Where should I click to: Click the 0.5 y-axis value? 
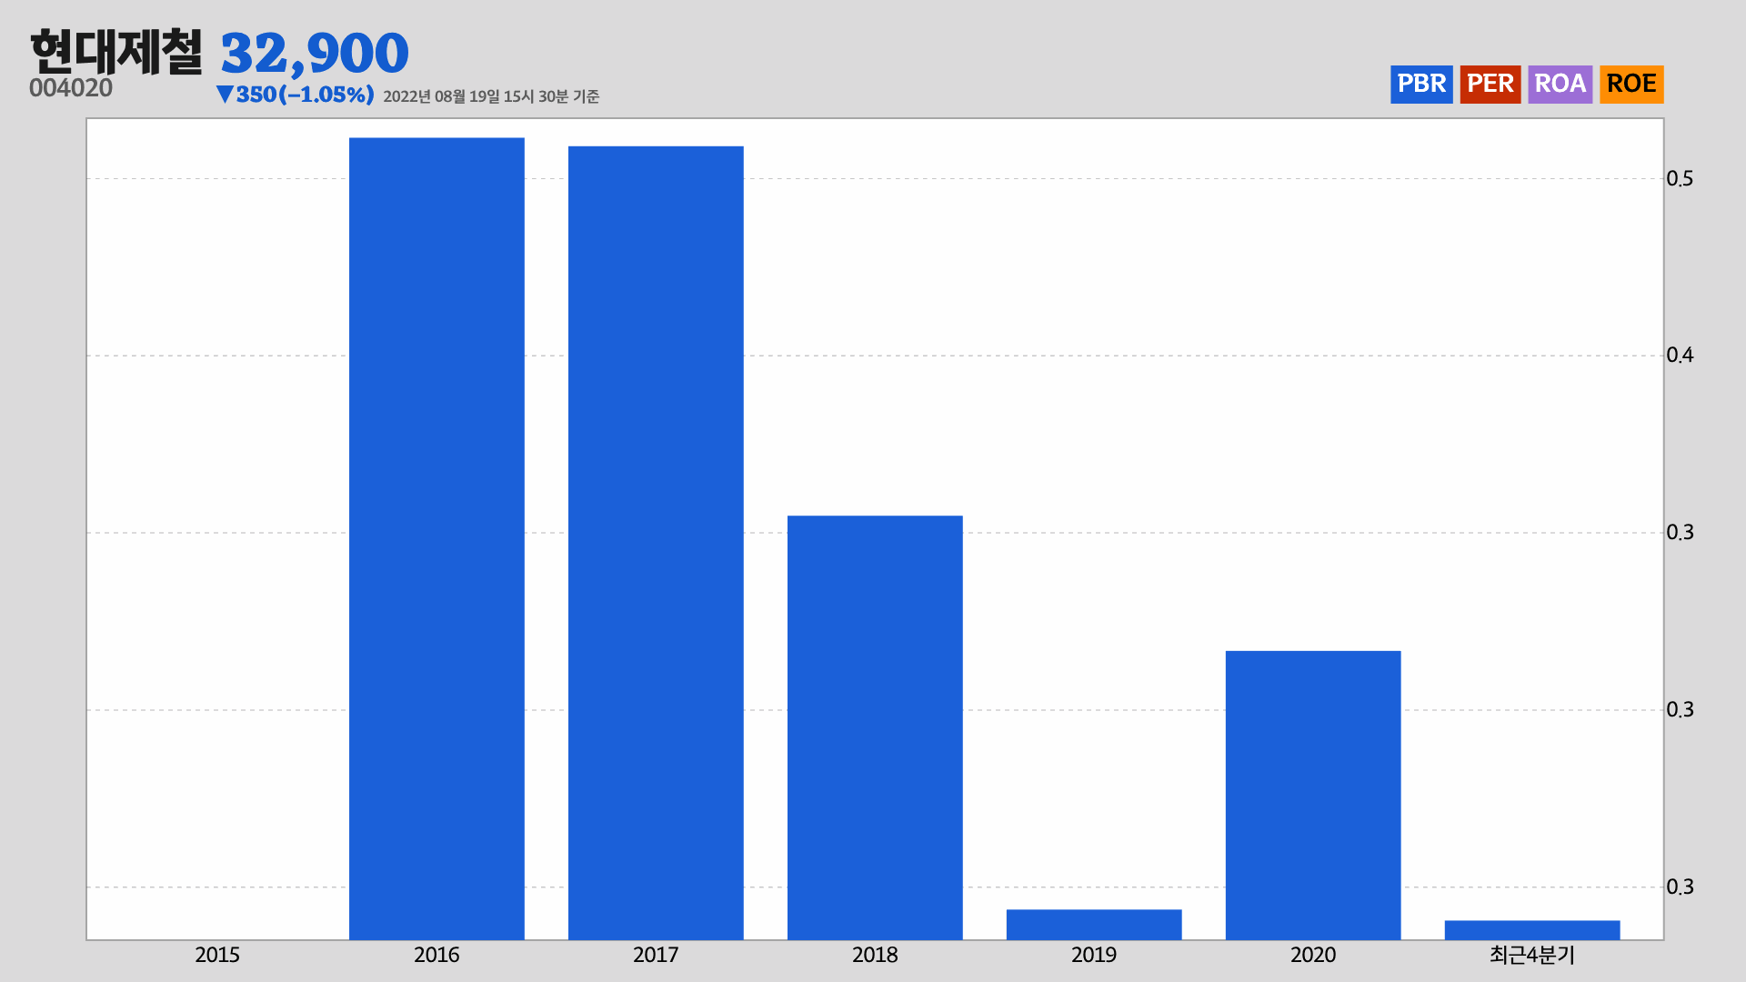1680,178
